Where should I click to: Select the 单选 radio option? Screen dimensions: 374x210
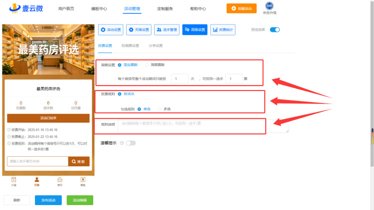[x=139, y=109]
